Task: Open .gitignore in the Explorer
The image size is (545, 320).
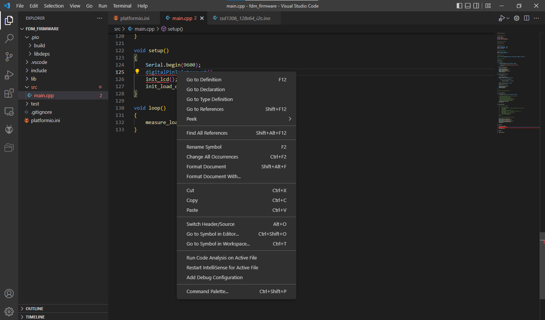Action: (x=63, y=112)
